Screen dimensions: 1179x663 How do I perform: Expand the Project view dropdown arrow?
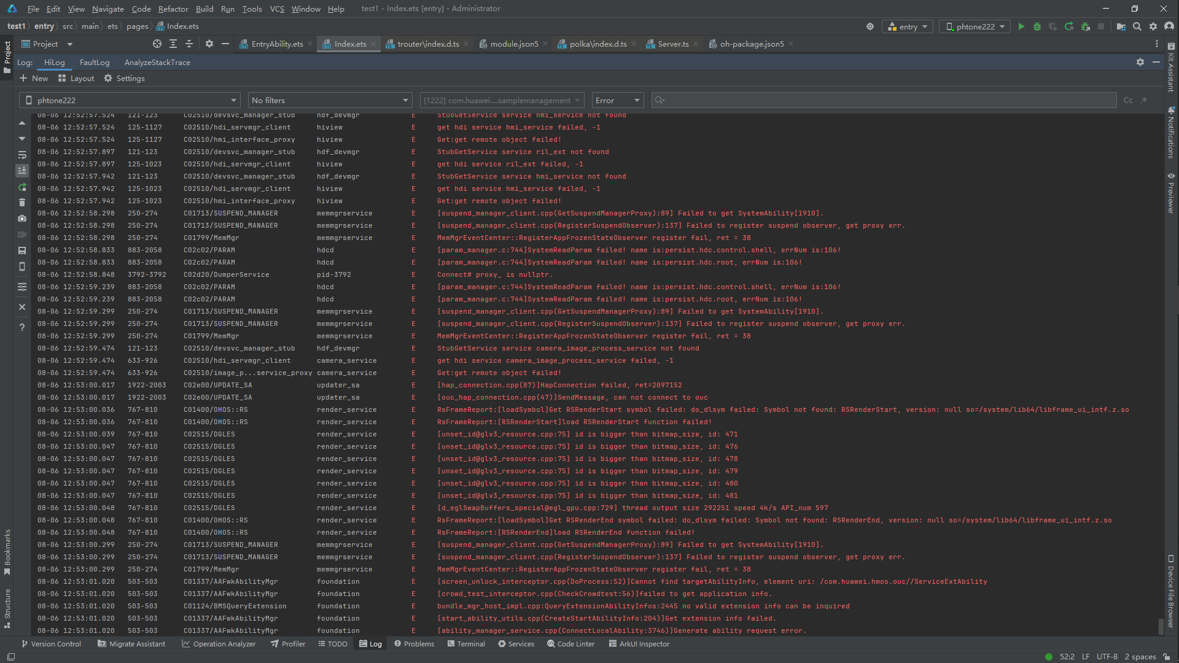click(69, 44)
